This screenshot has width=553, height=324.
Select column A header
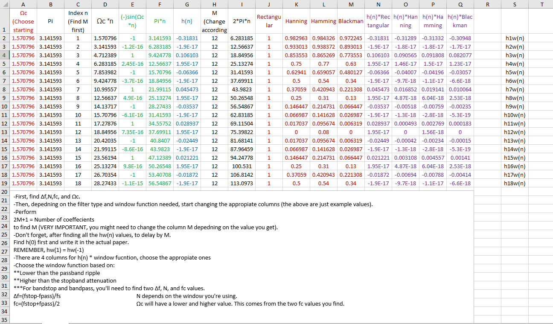coord(23,5)
